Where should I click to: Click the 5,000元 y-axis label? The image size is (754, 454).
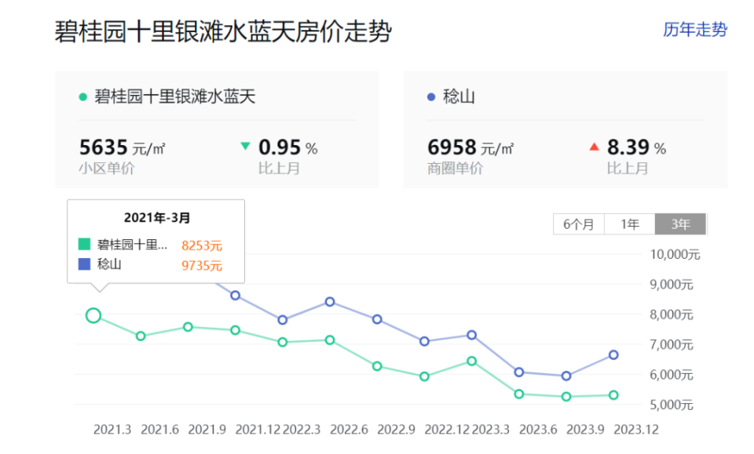click(672, 405)
